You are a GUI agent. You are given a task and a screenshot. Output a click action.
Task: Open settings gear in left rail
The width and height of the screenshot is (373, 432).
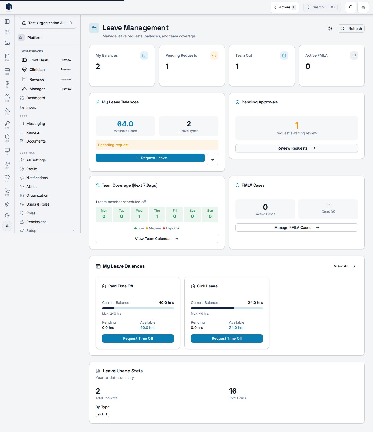click(7, 205)
